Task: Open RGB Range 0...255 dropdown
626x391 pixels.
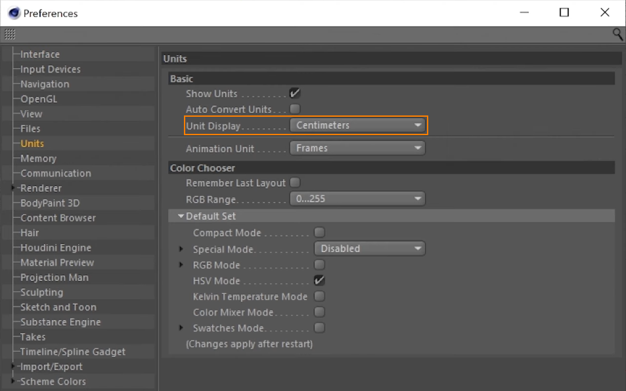Action: pos(358,199)
